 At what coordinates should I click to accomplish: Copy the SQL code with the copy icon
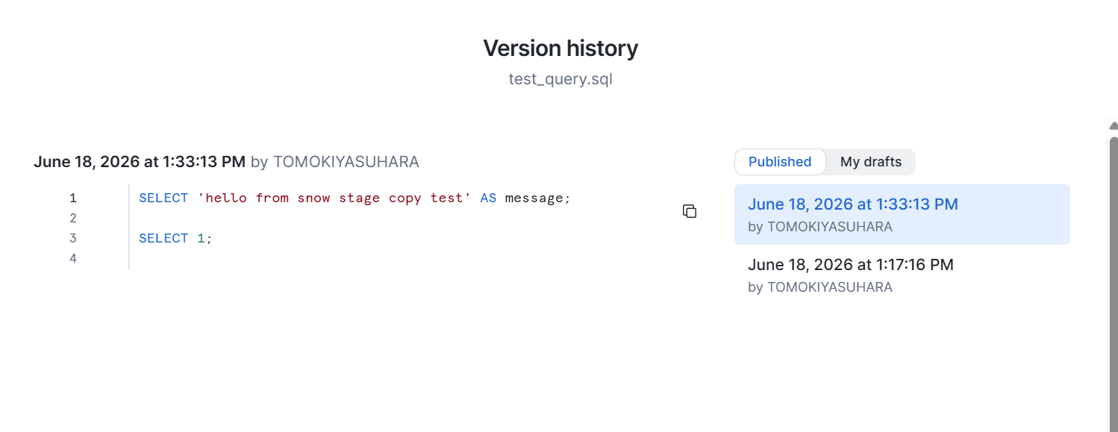point(690,211)
